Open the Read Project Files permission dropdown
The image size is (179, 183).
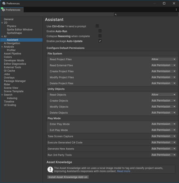click(164, 59)
